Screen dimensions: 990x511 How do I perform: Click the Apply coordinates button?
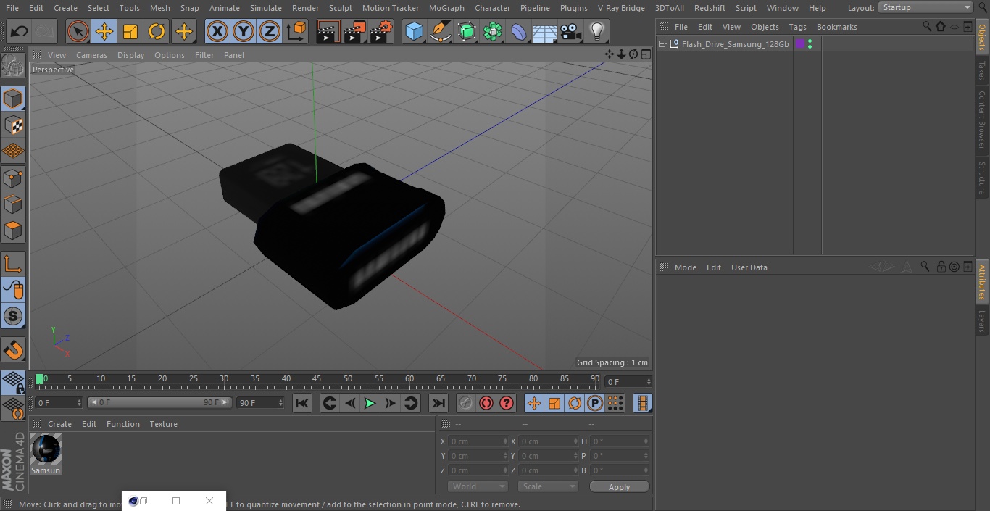[x=619, y=487]
